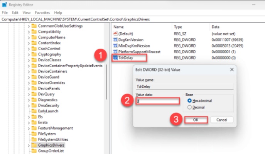Click the FileSystem folder icon
This screenshot has width=265, height=154.
(x=34, y=134)
